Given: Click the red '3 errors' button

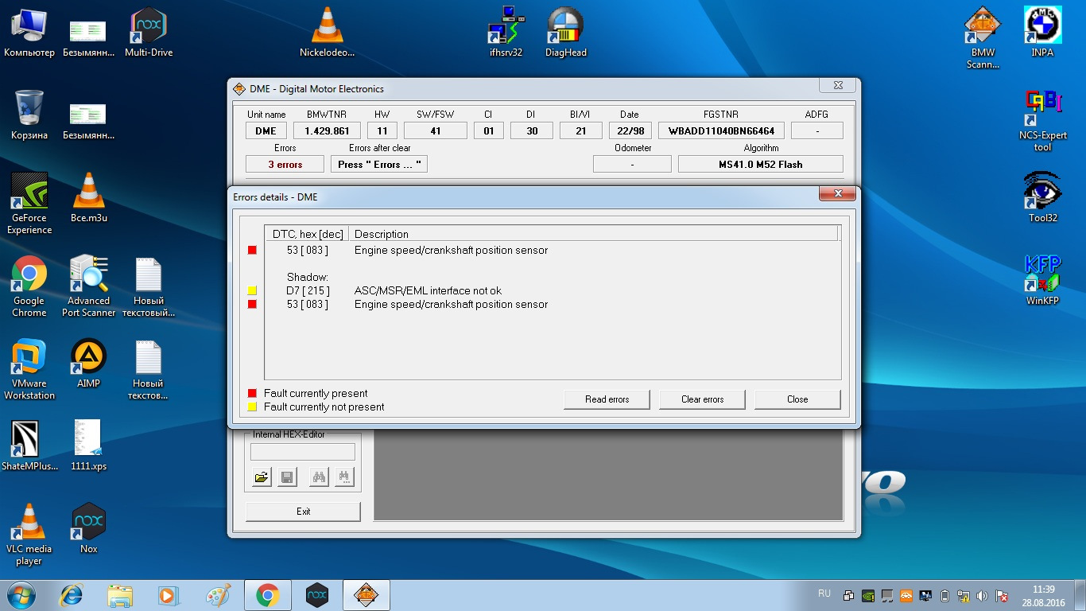Looking at the screenshot, I should (x=284, y=163).
